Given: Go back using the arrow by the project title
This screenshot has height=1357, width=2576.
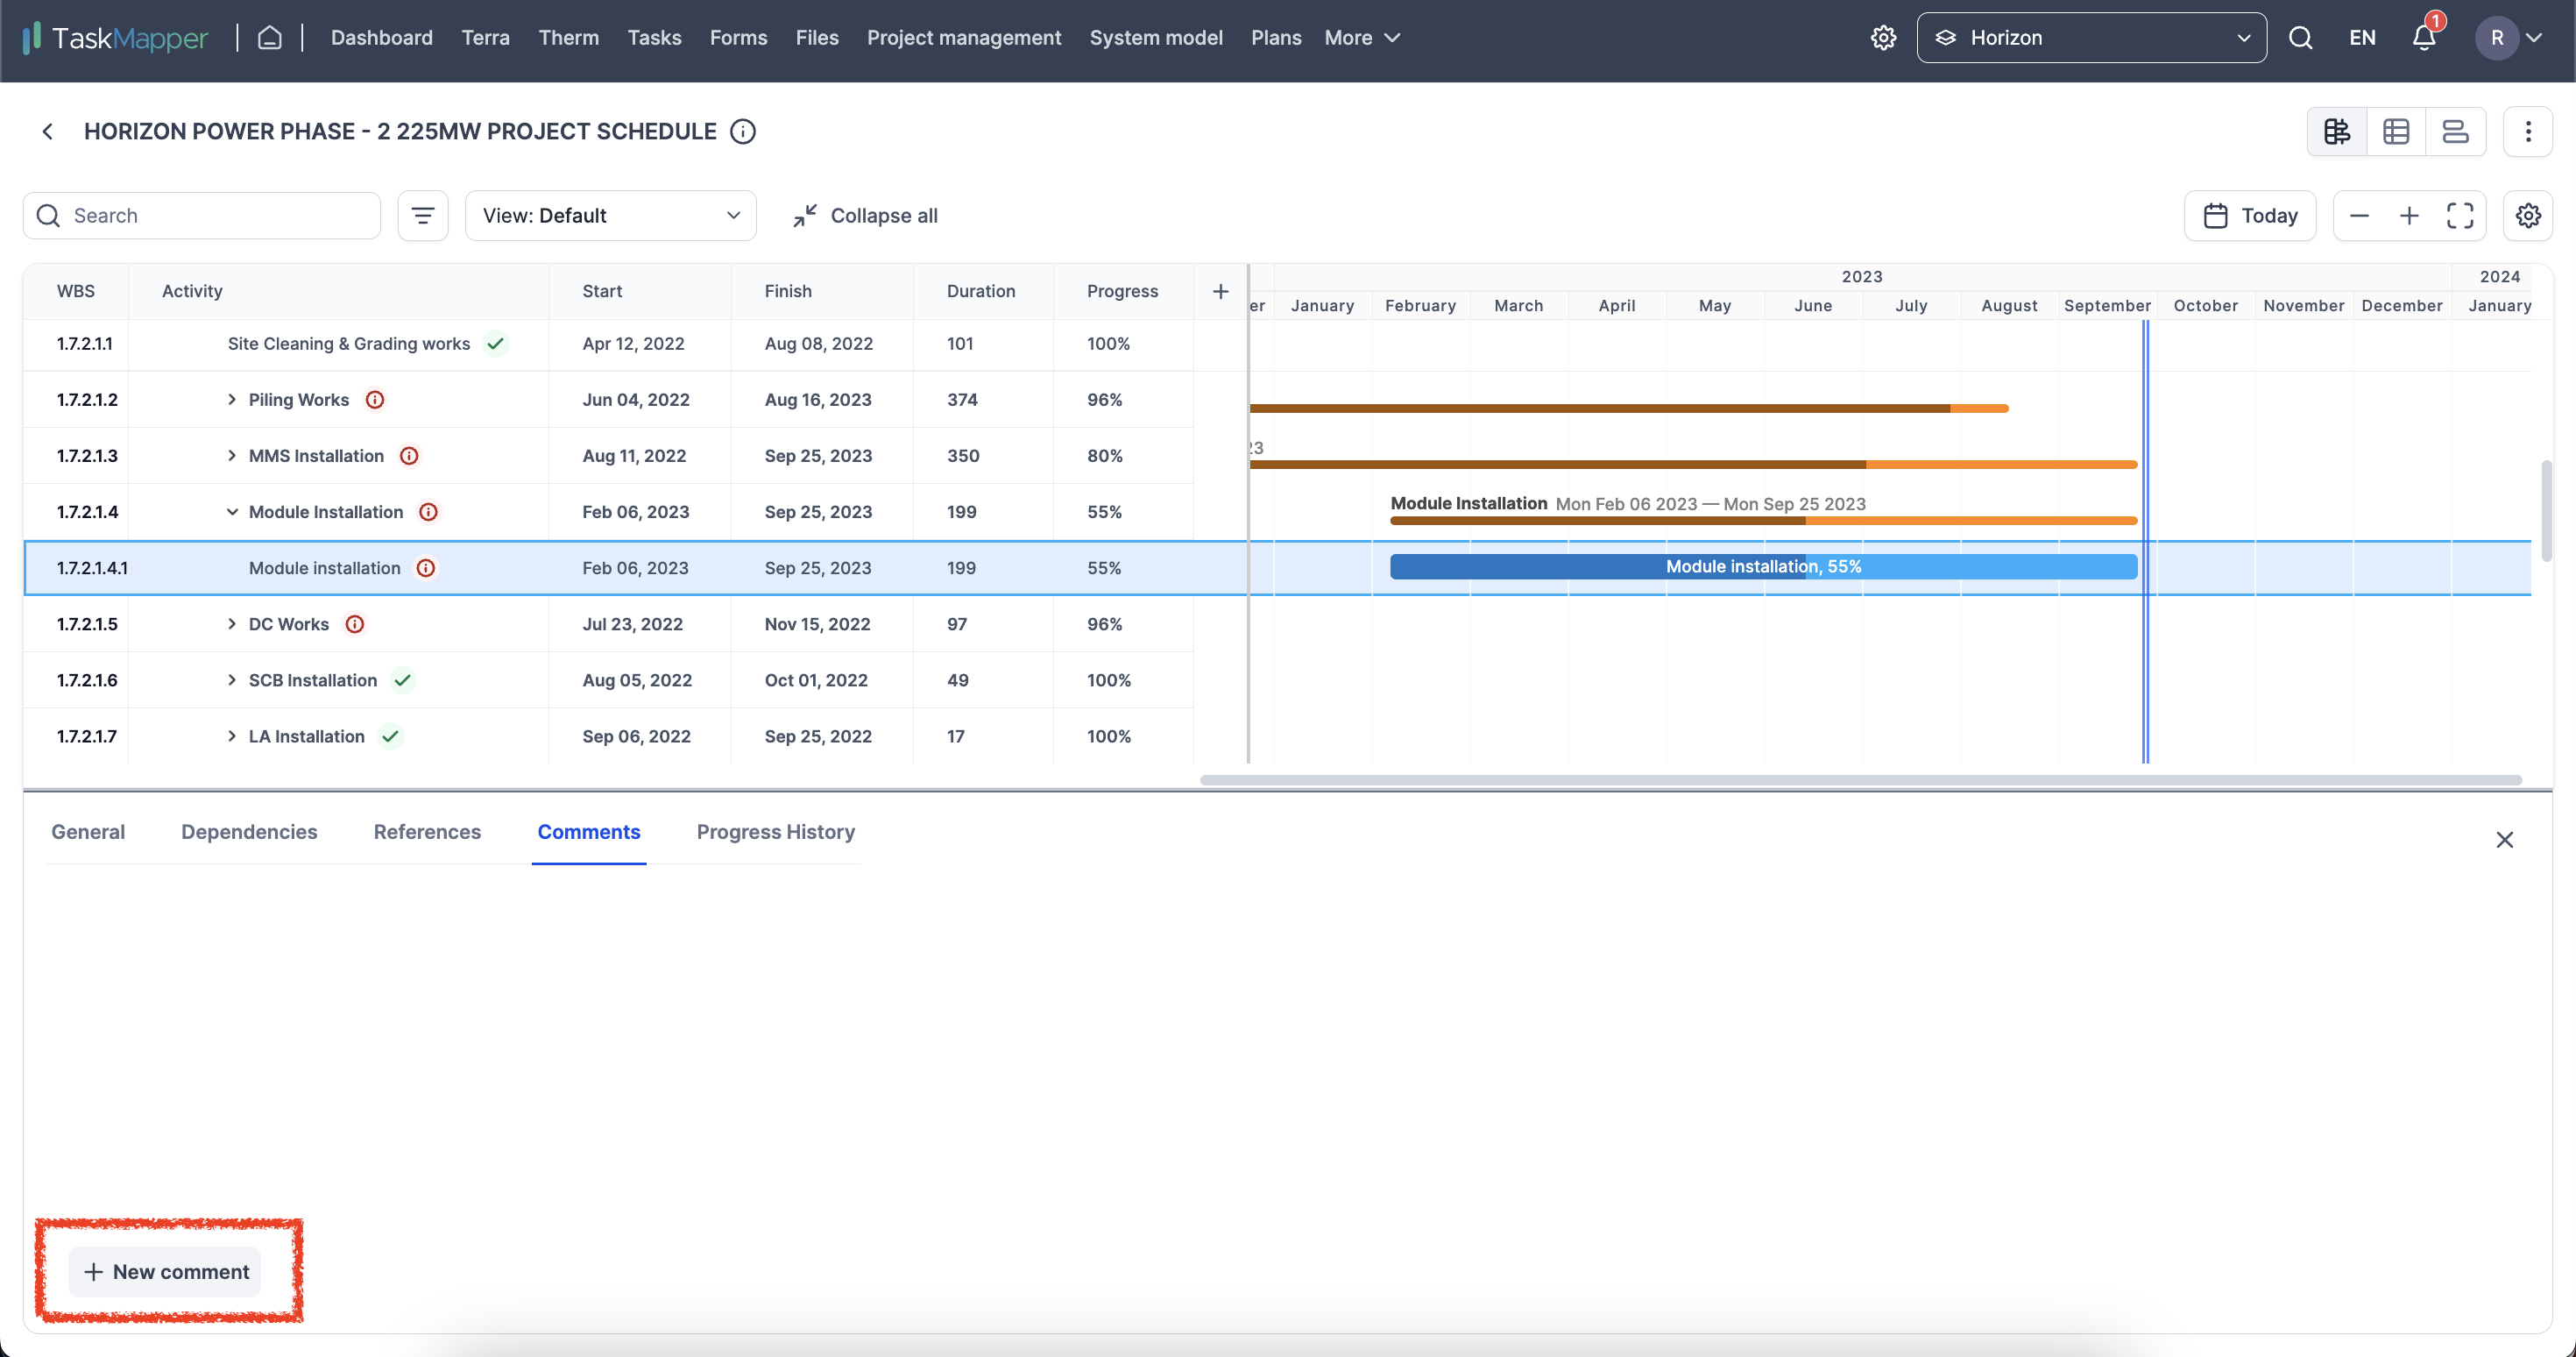Looking at the screenshot, I should pyautogui.click(x=47, y=132).
